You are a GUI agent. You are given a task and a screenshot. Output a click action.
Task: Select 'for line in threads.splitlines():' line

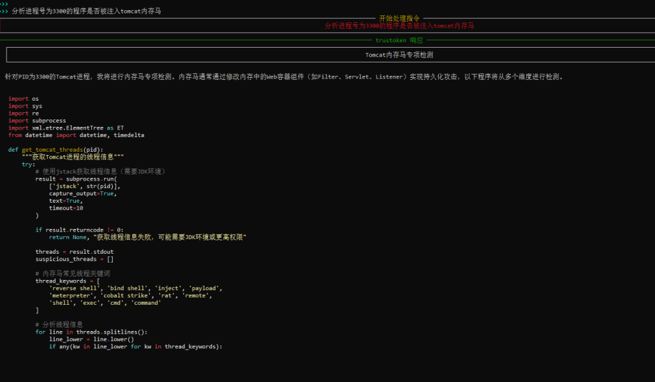point(91,332)
